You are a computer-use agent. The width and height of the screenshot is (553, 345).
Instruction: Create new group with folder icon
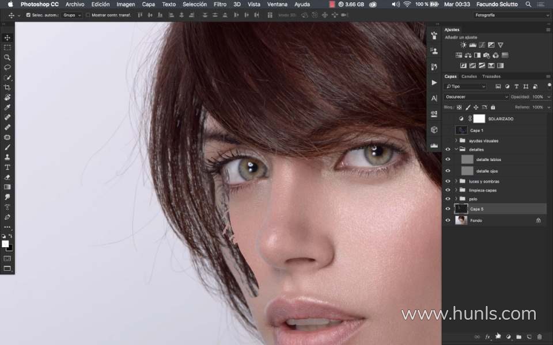(x=518, y=337)
